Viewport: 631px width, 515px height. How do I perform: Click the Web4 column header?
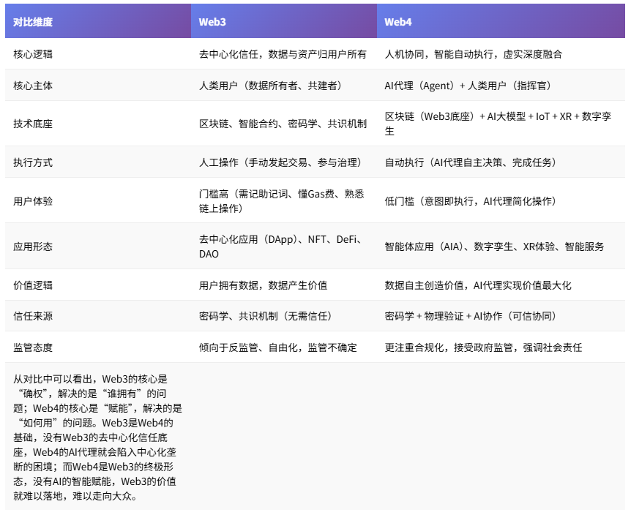398,22
